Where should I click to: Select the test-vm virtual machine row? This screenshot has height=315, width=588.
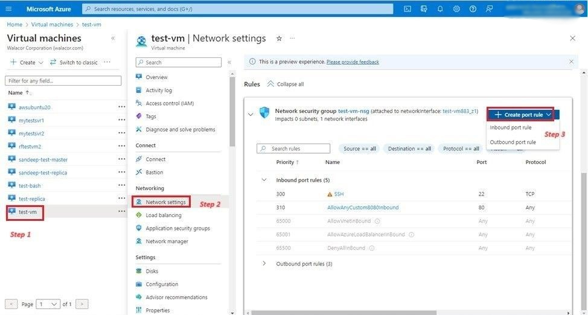point(64,212)
